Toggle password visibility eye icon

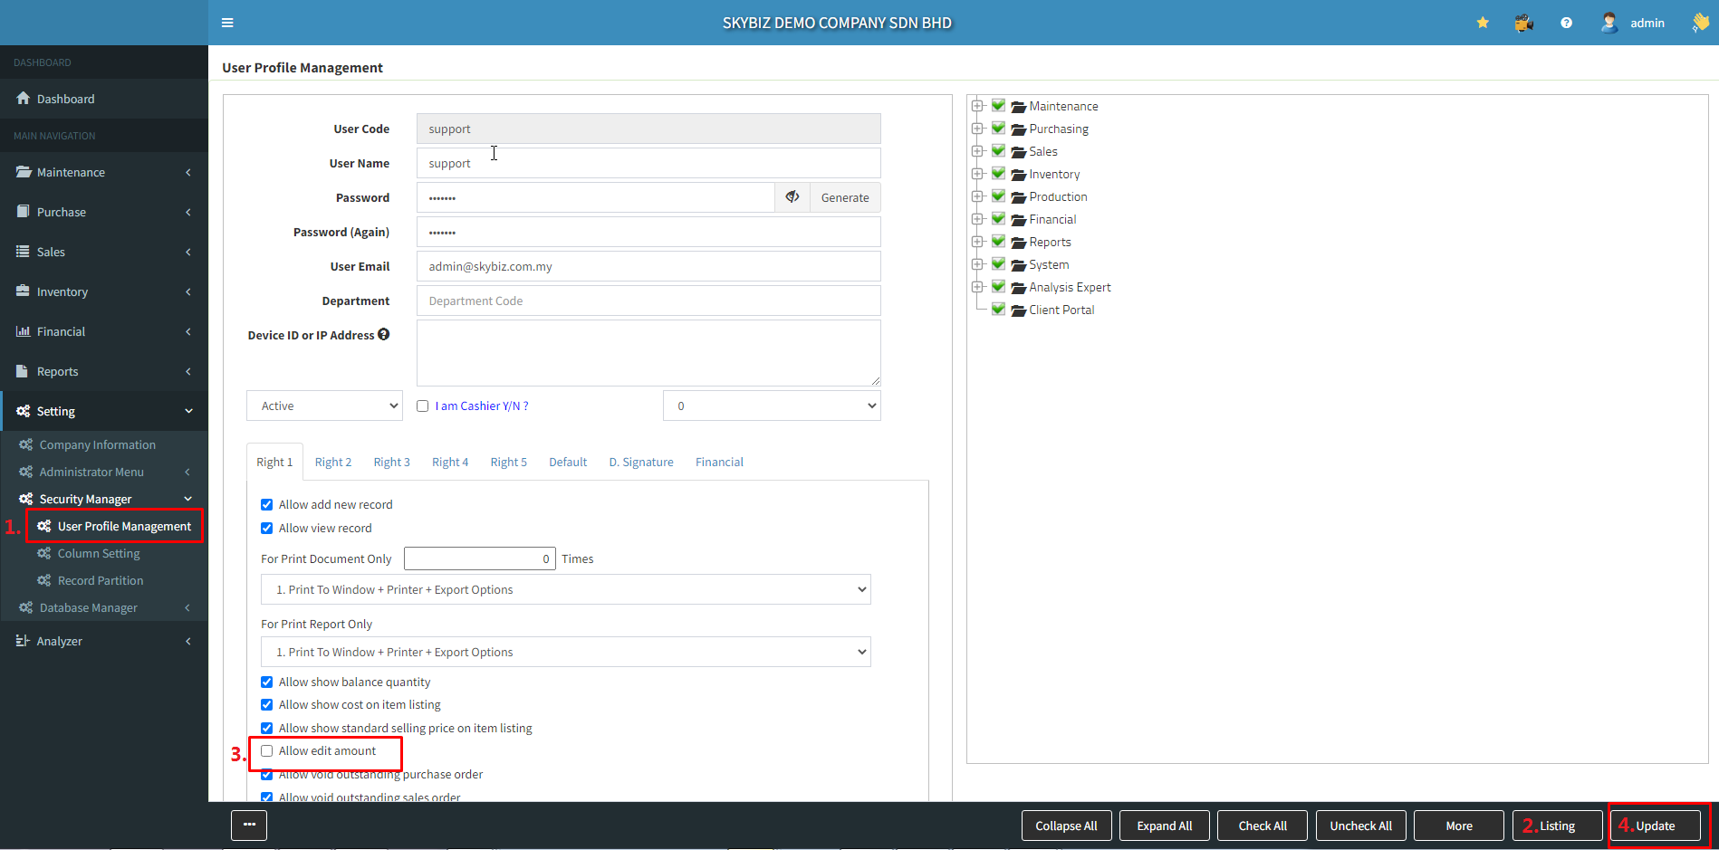click(x=792, y=197)
